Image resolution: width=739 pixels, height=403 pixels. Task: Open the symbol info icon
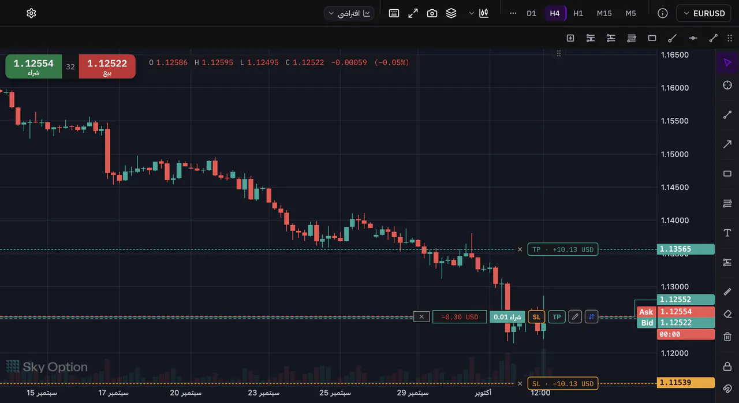point(663,13)
